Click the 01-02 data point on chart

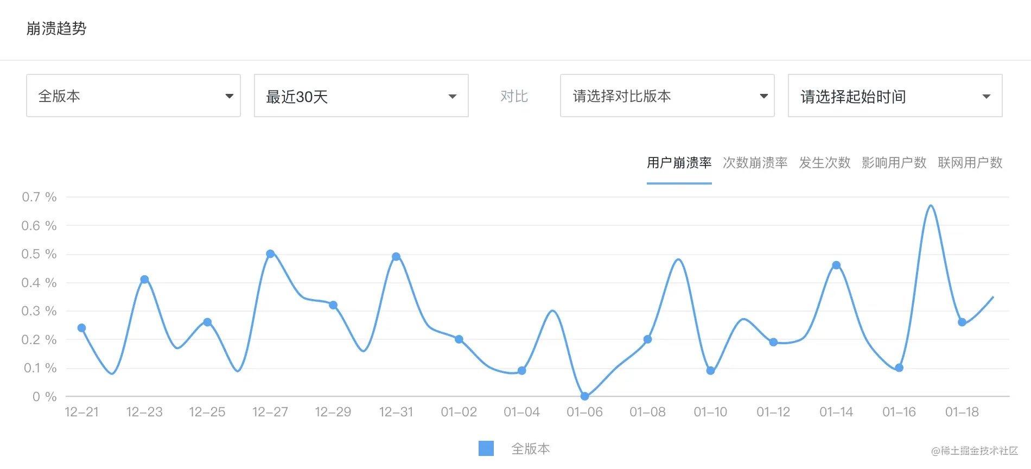tap(459, 339)
